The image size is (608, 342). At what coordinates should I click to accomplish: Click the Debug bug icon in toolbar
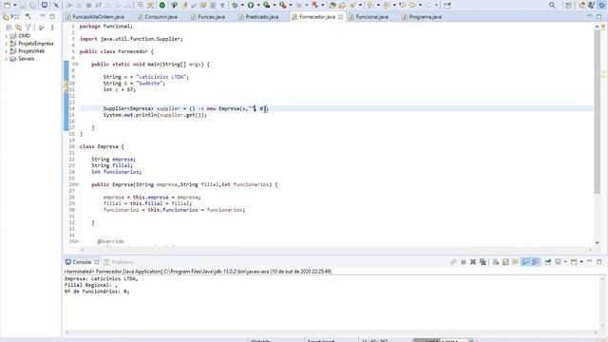[235, 5]
